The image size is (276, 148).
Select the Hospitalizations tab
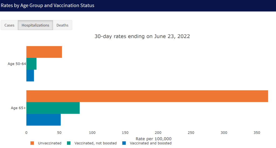(35, 25)
